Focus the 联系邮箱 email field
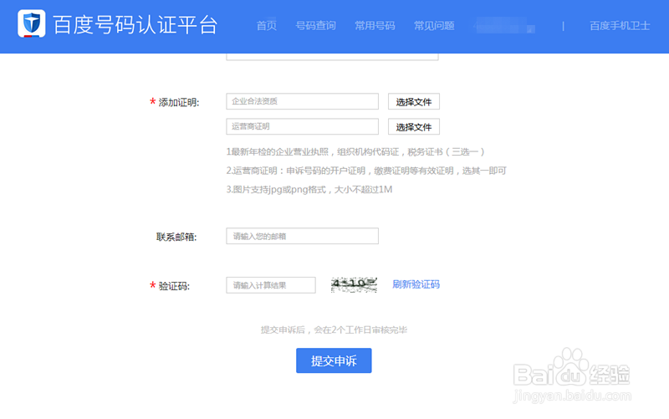Screen dimensions: 669x419 (x=302, y=236)
